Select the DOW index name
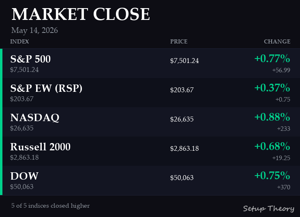 tap(24, 176)
